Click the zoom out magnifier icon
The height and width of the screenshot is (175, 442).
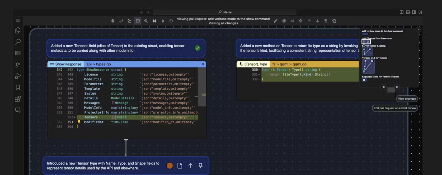pyautogui.click(x=146, y=21)
